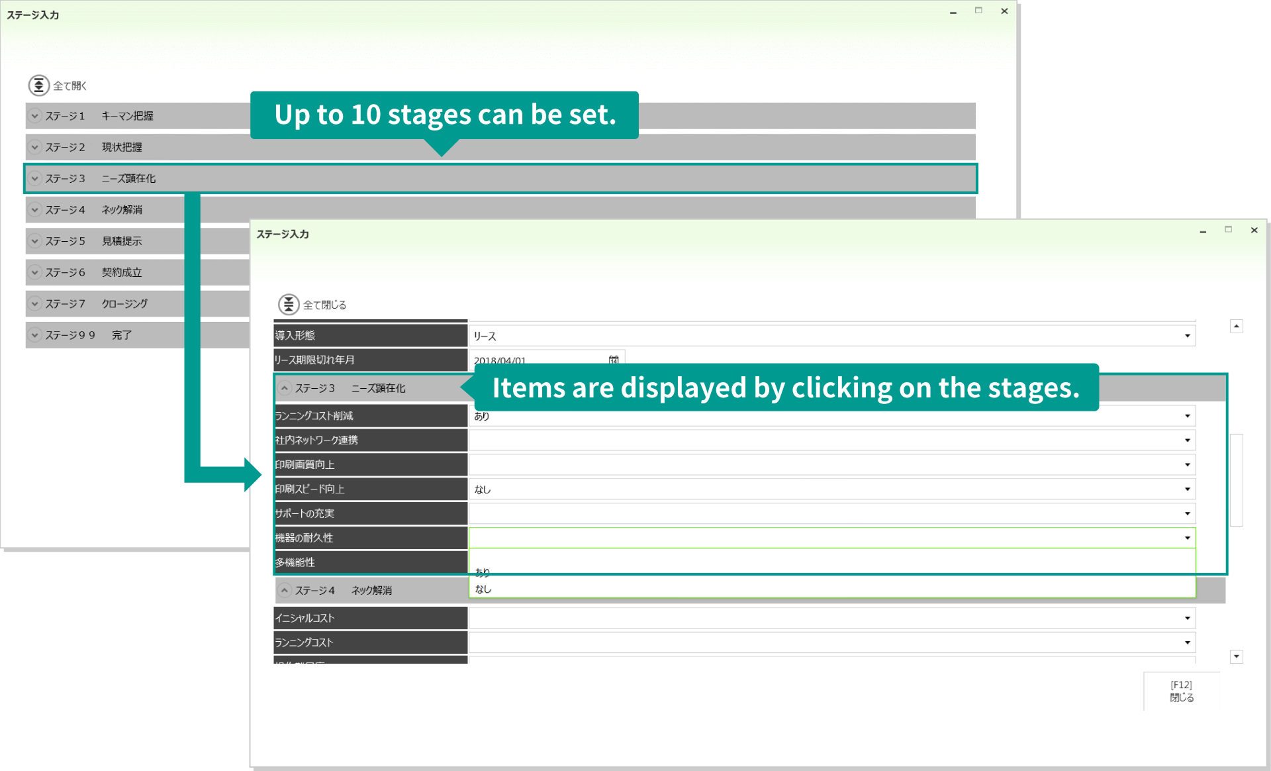Expand ステージ7 クロージング chevron icon
The height and width of the screenshot is (771, 1271).
point(35,303)
